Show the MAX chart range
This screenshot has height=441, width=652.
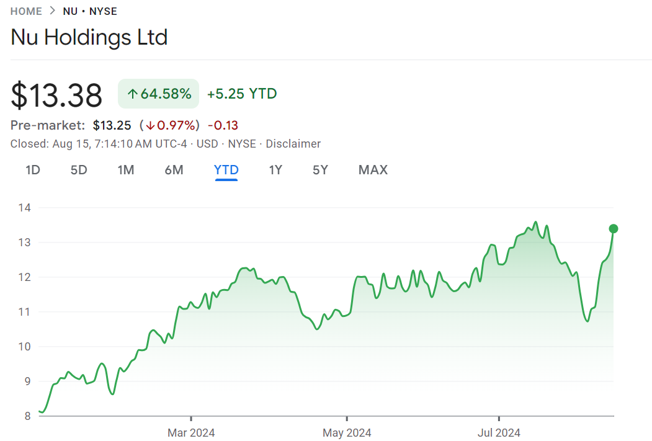pyautogui.click(x=373, y=169)
